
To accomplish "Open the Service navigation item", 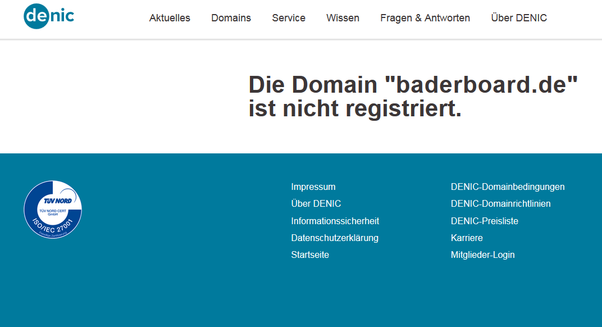I will pos(289,18).
